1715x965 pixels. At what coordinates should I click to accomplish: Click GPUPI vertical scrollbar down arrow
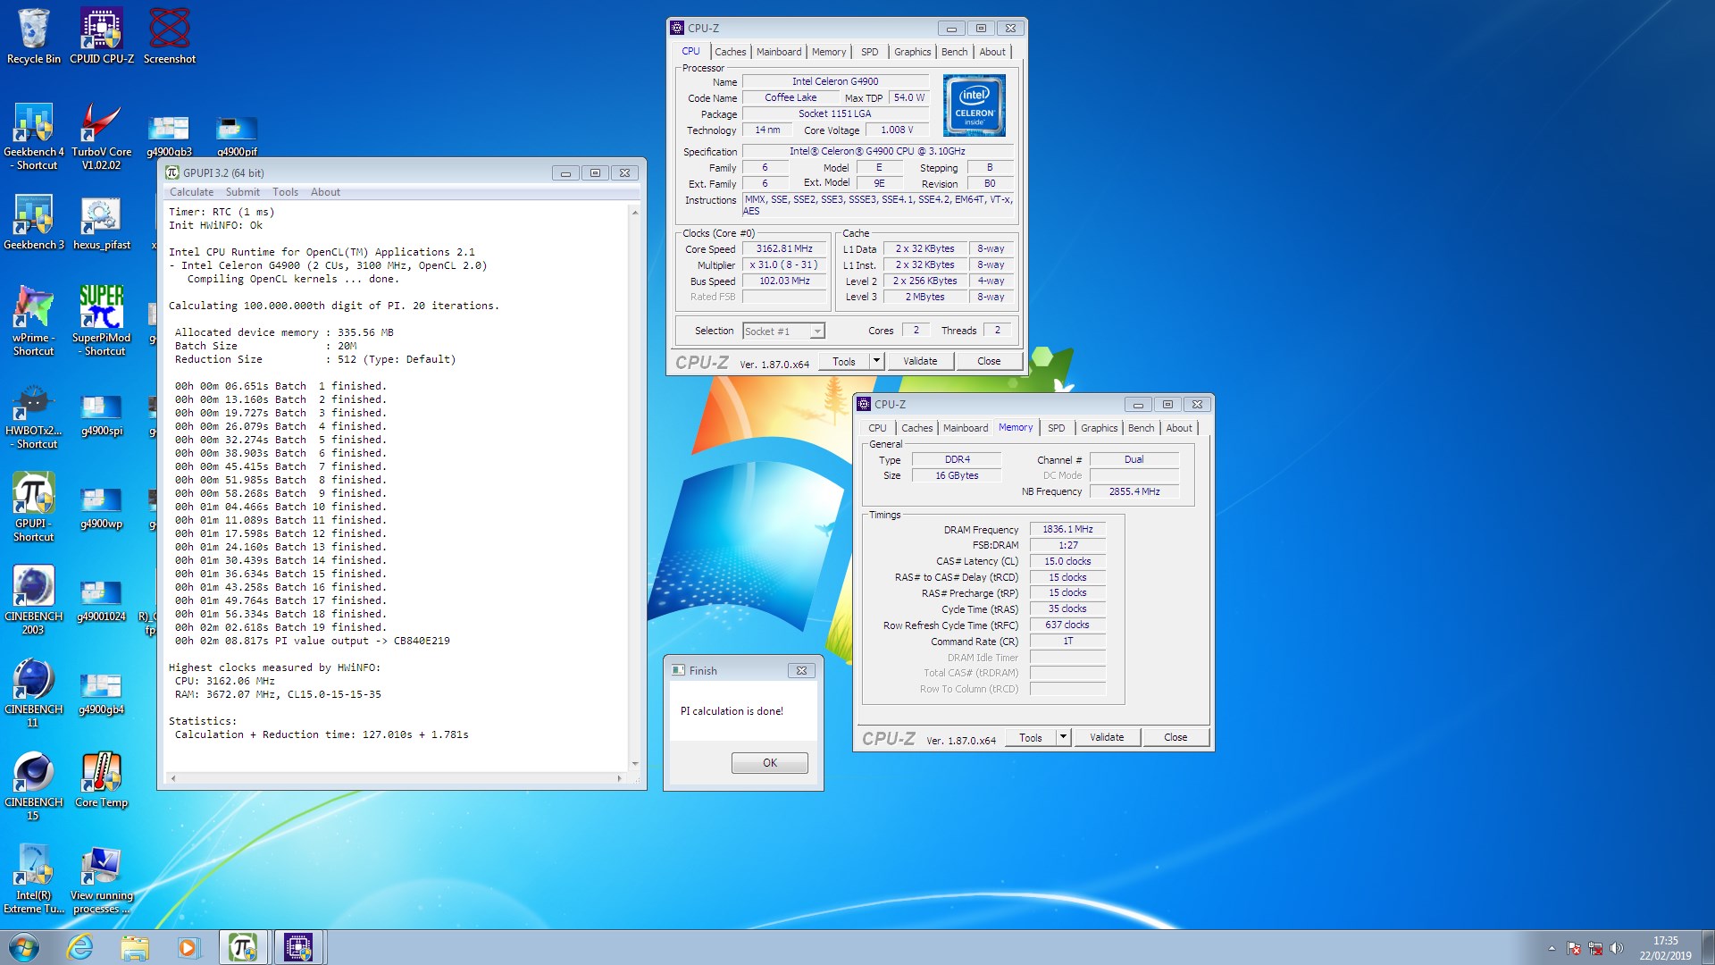(x=635, y=764)
